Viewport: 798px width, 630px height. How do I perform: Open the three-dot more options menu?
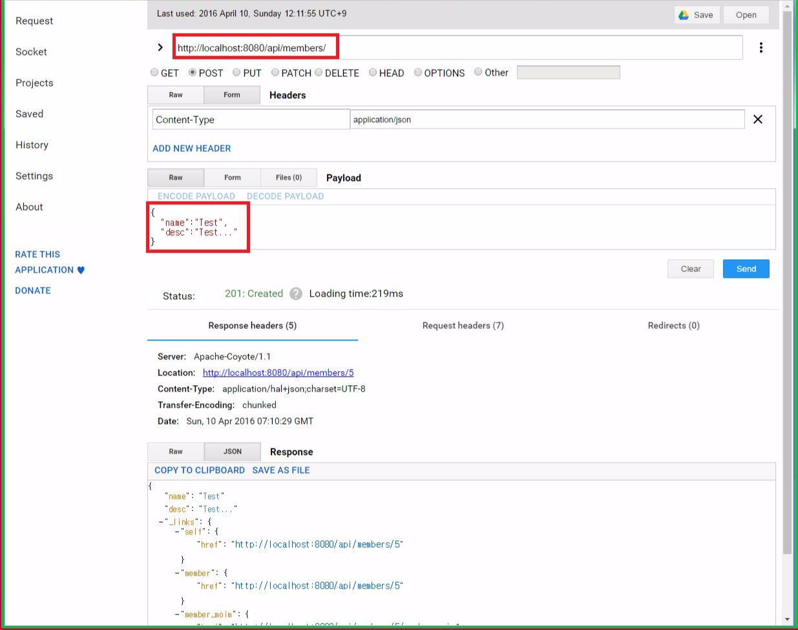click(761, 47)
